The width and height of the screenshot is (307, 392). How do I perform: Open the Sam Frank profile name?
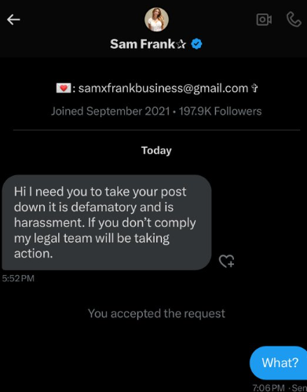[143, 44]
